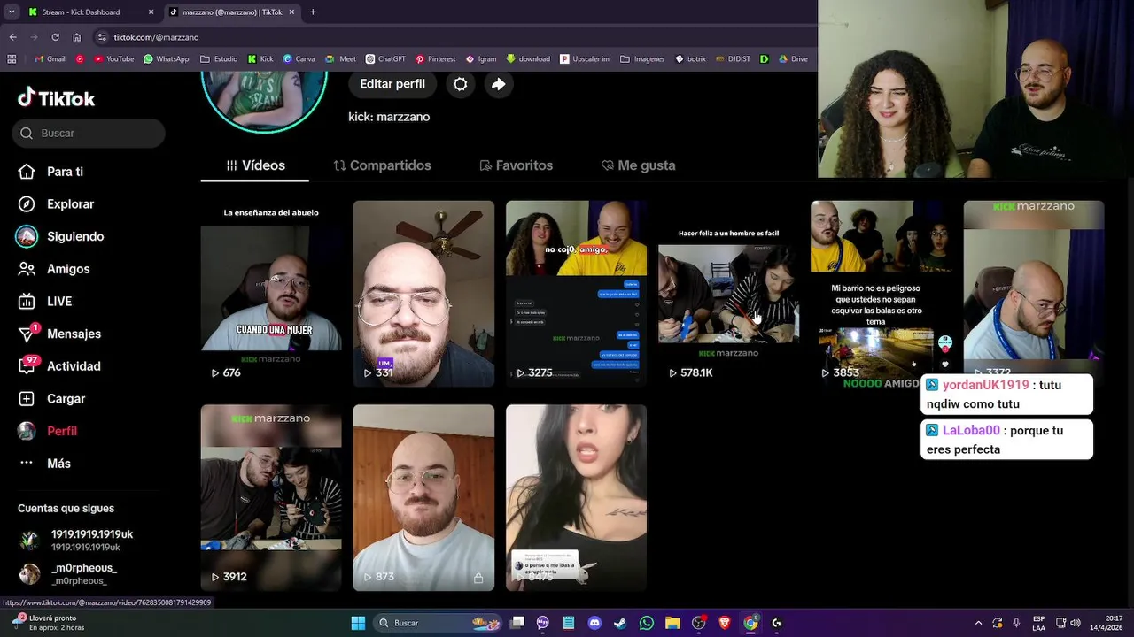Show hidden system tray icons
The image size is (1134, 637).
coord(978,623)
